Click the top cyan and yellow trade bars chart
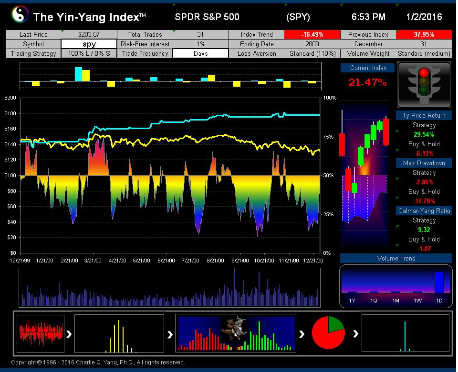458x372 pixels. (x=171, y=76)
